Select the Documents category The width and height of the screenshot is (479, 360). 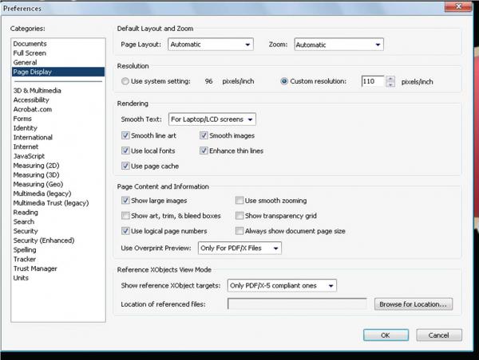click(30, 44)
